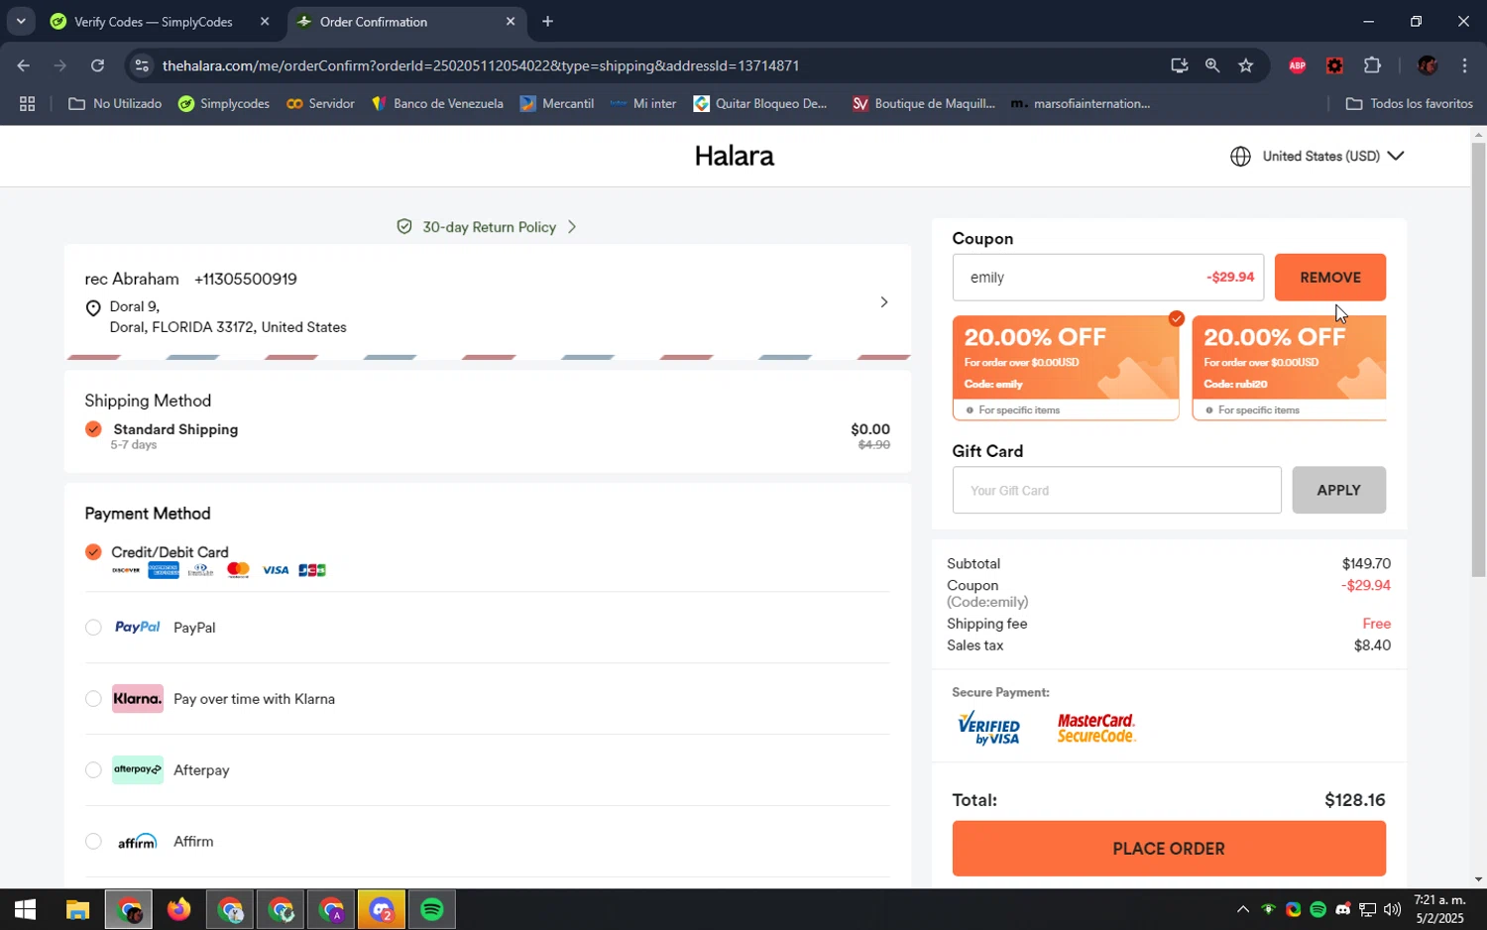
Task: Switch to the Verify Codes — SimplyCodes tab
Action: (161, 22)
